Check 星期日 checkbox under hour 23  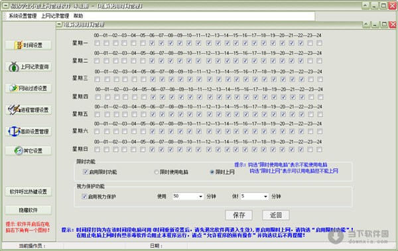click(x=310, y=149)
